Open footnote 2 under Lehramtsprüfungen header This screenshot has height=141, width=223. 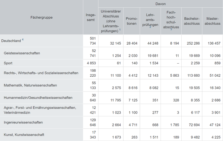tap(150, 27)
